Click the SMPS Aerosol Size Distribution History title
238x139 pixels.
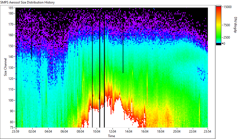[x=27, y=2]
